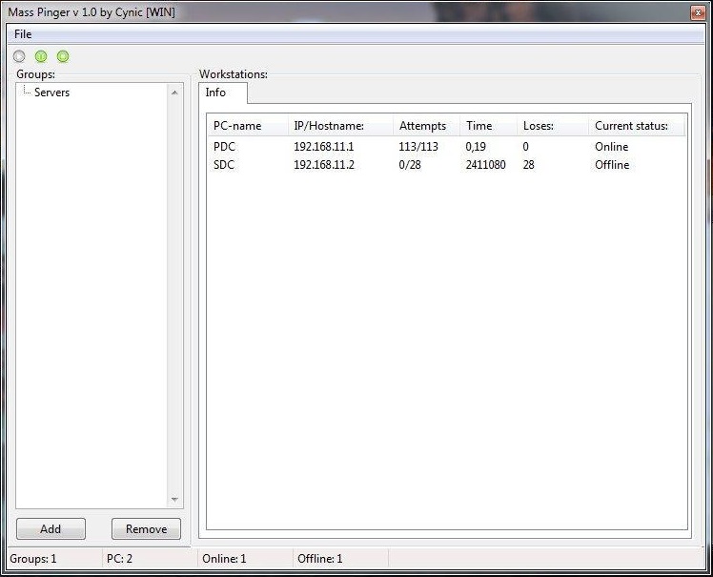
Task: Click the 'Workstations:' panel label
Action: click(x=234, y=74)
